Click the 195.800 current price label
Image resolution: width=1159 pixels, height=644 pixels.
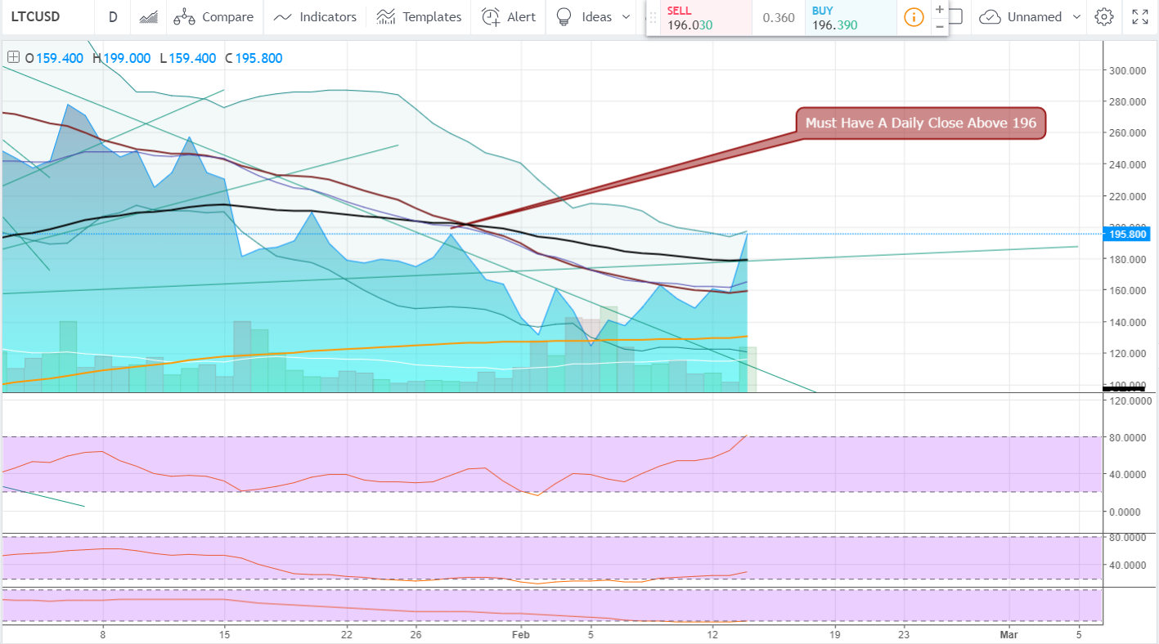[1125, 235]
